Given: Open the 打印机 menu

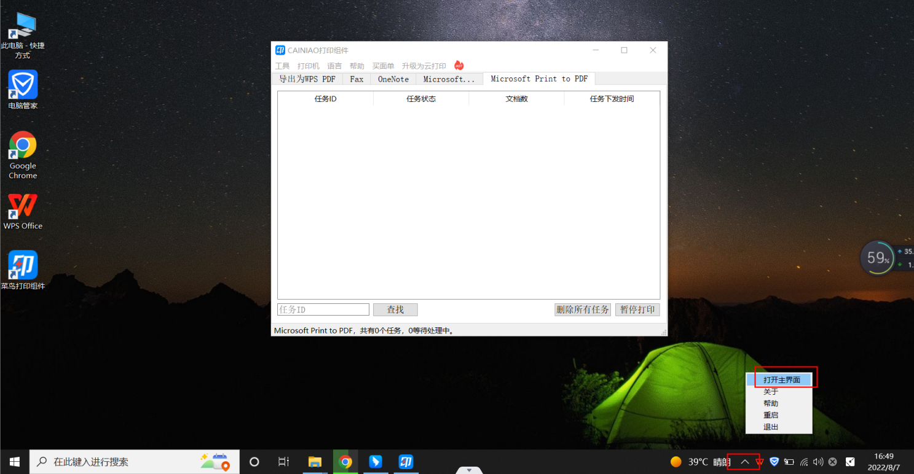Looking at the screenshot, I should click(x=308, y=66).
